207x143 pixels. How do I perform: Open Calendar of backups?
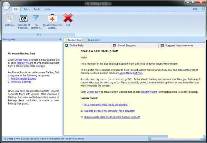tap(23, 21)
